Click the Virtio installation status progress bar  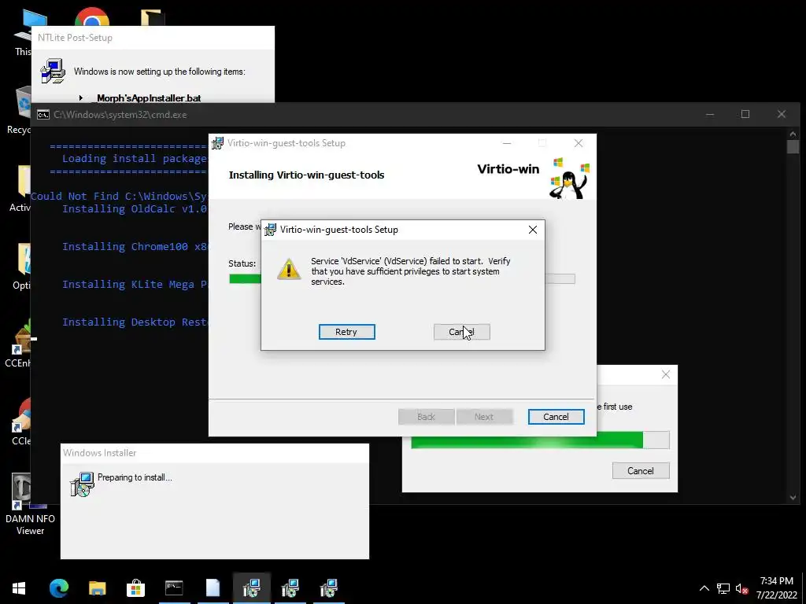click(x=402, y=279)
